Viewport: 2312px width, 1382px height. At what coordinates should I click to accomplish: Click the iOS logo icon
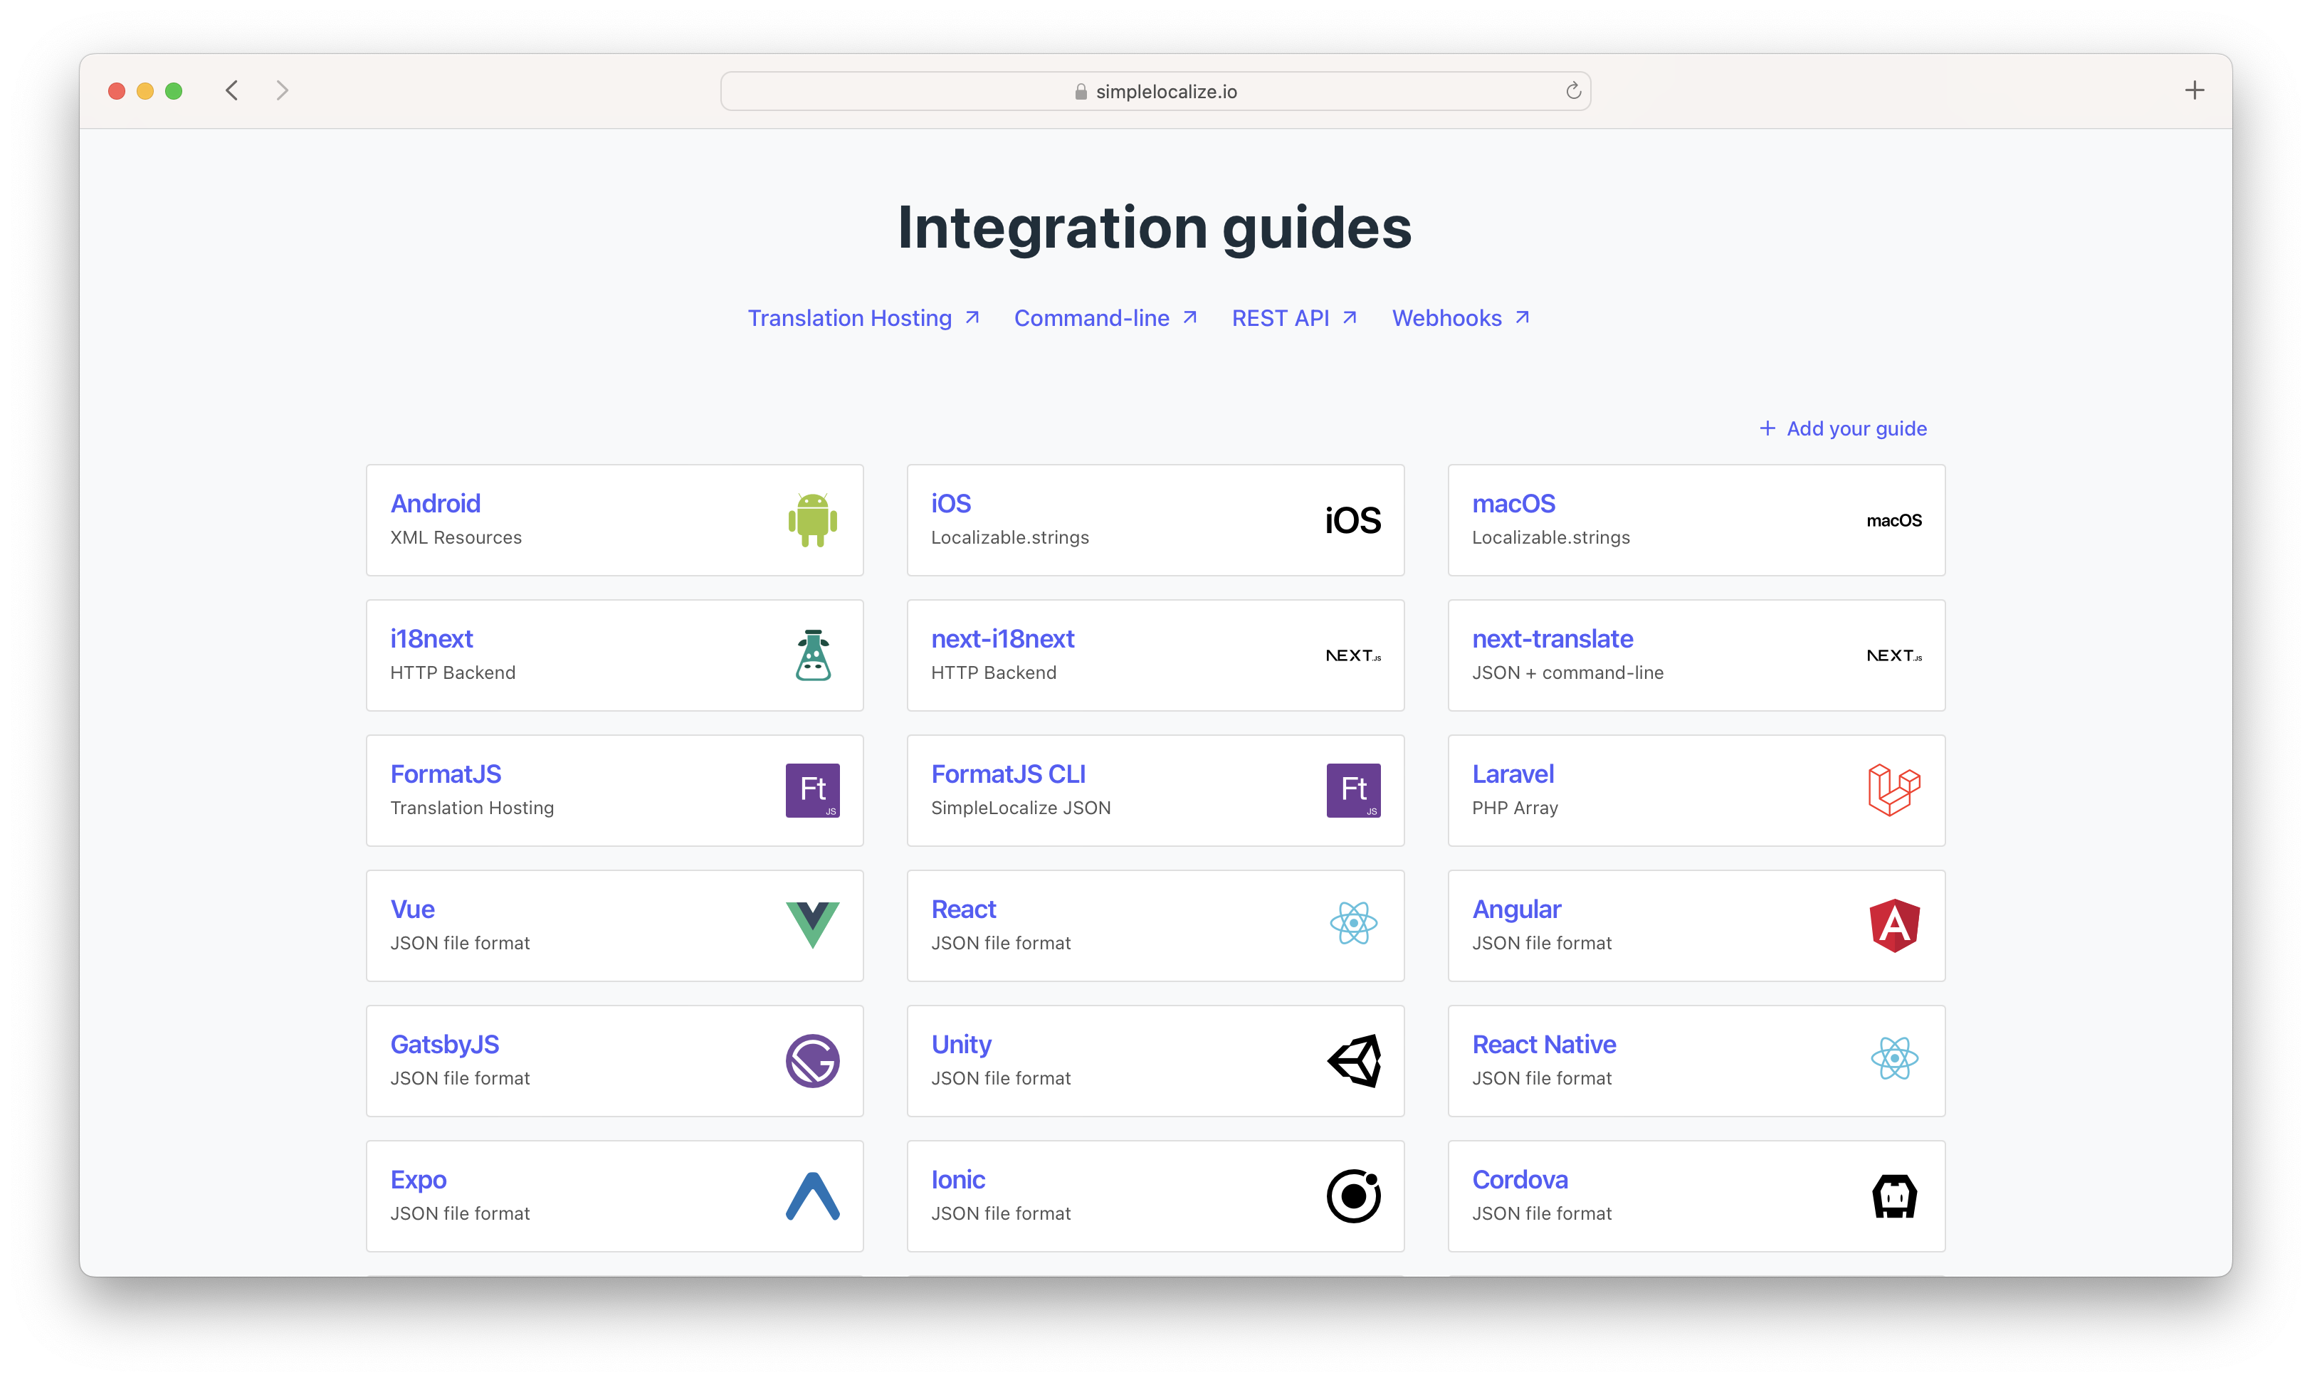click(1352, 521)
